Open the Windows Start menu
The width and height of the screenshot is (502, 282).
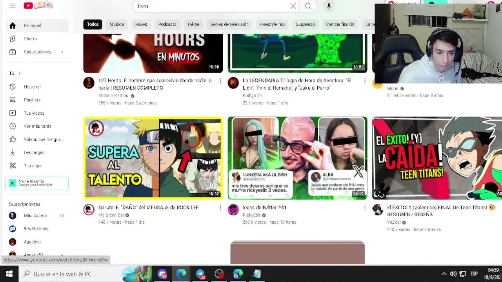point(9,274)
